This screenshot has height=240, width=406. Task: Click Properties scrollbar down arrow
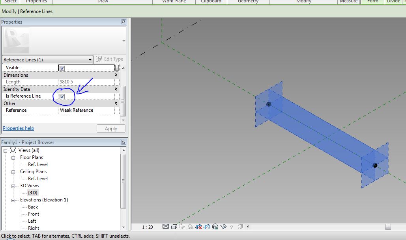(123, 120)
